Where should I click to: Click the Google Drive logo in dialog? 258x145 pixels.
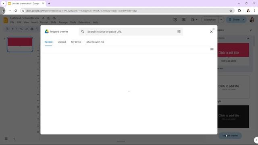point(47,31)
